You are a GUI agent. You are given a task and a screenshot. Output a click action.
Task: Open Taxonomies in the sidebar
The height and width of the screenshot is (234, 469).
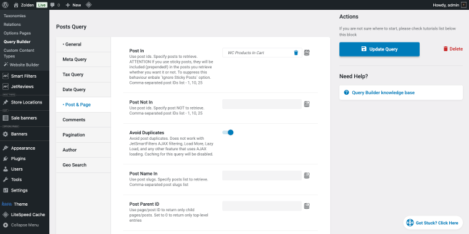click(15, 16)
